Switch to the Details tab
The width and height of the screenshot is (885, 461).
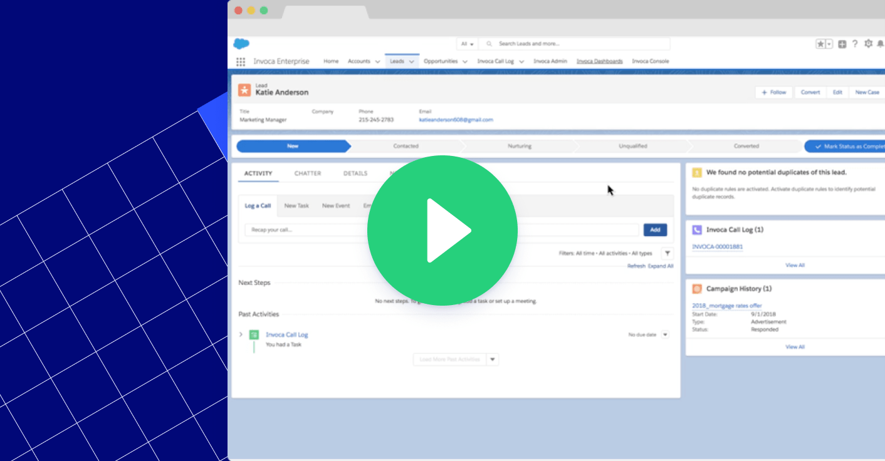355,174
